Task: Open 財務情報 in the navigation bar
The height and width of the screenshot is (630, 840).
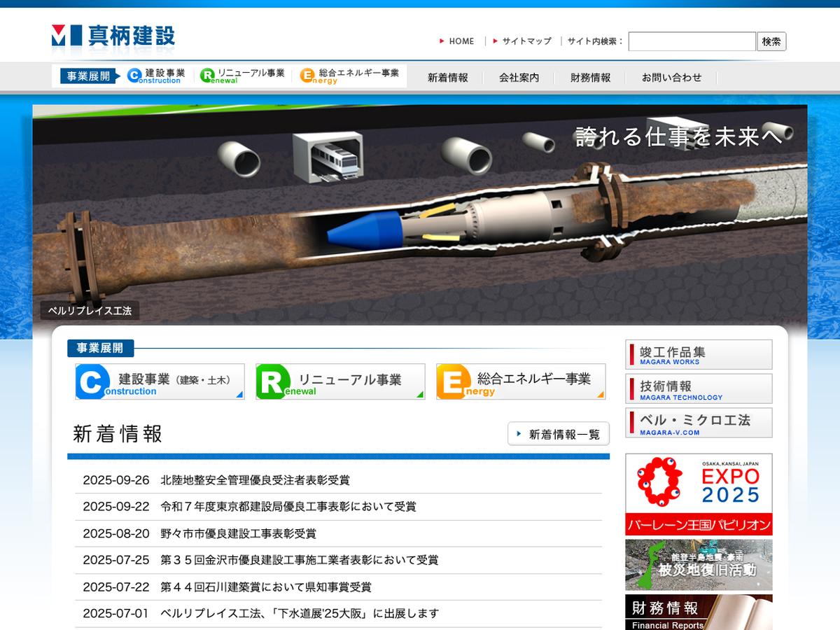Action: (x=590, y=78)
